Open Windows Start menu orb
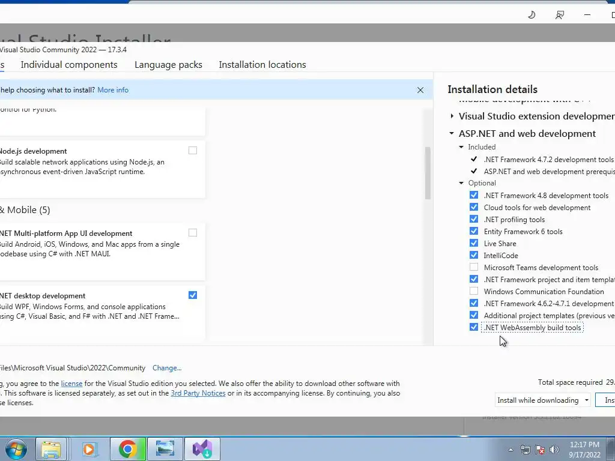Screen dimensions: 615x461 (x=16, y=449)
